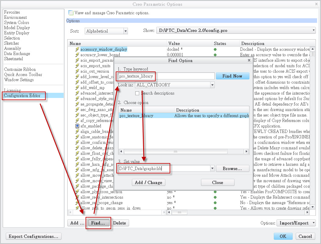Click lightning icon beside allow_ply_cross_section
Screen dimensions: 321x244
(x=77, y=192)
